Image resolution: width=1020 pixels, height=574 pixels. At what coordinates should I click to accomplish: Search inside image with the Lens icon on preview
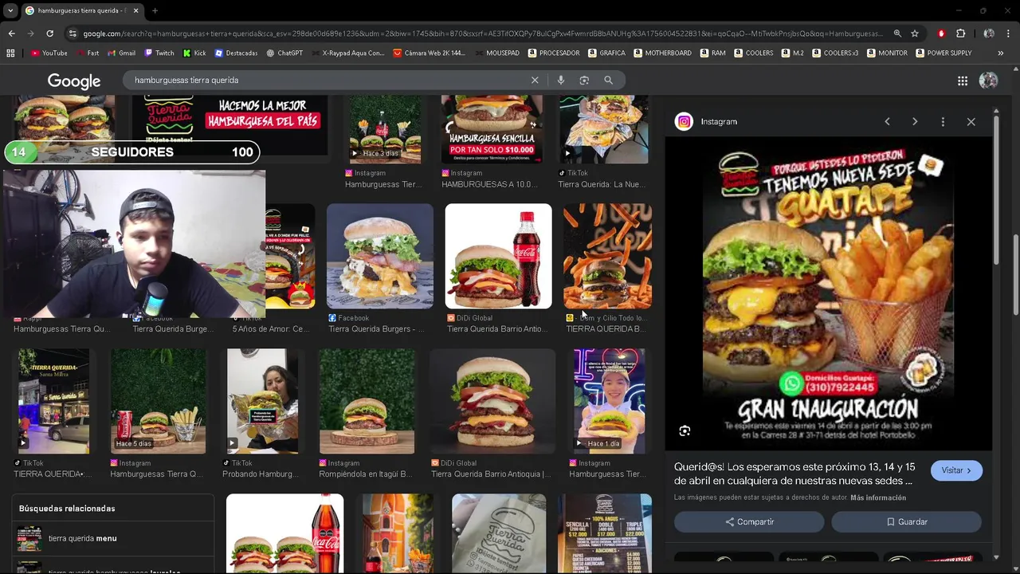pos(685,431)
